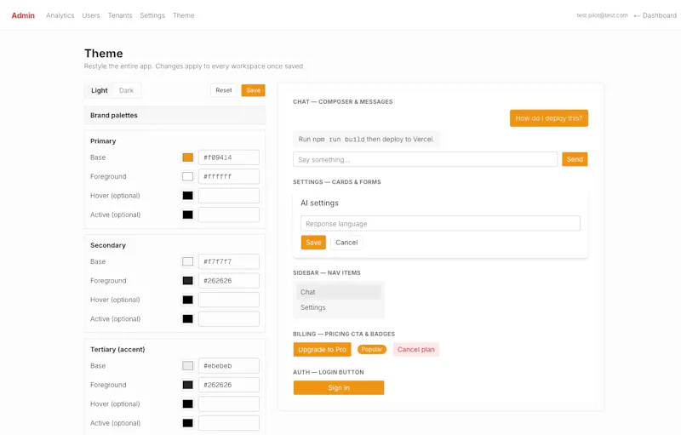Click the Popular badge
This screenshot has width=681, height=435.
click(372, 350)
